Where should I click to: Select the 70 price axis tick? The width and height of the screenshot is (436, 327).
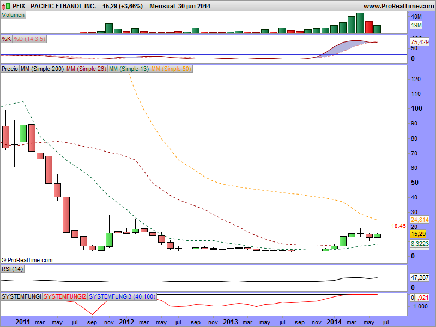(414, 153)
